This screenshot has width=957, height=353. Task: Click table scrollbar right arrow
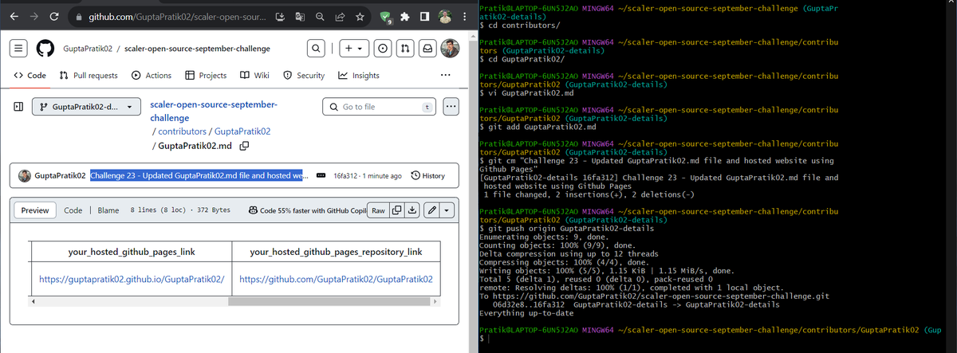coord(435,301)
